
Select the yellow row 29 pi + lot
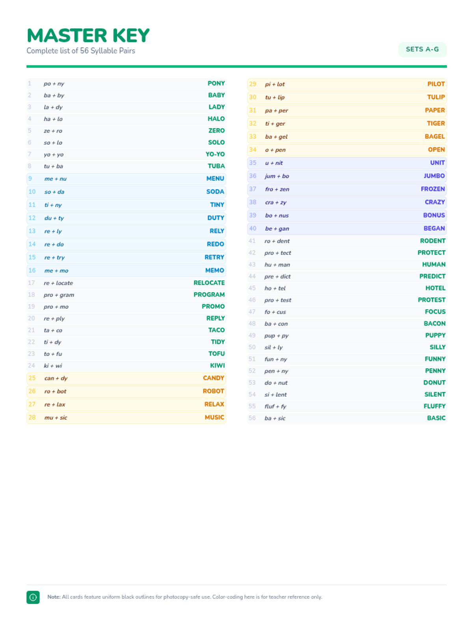coord(347,84)
